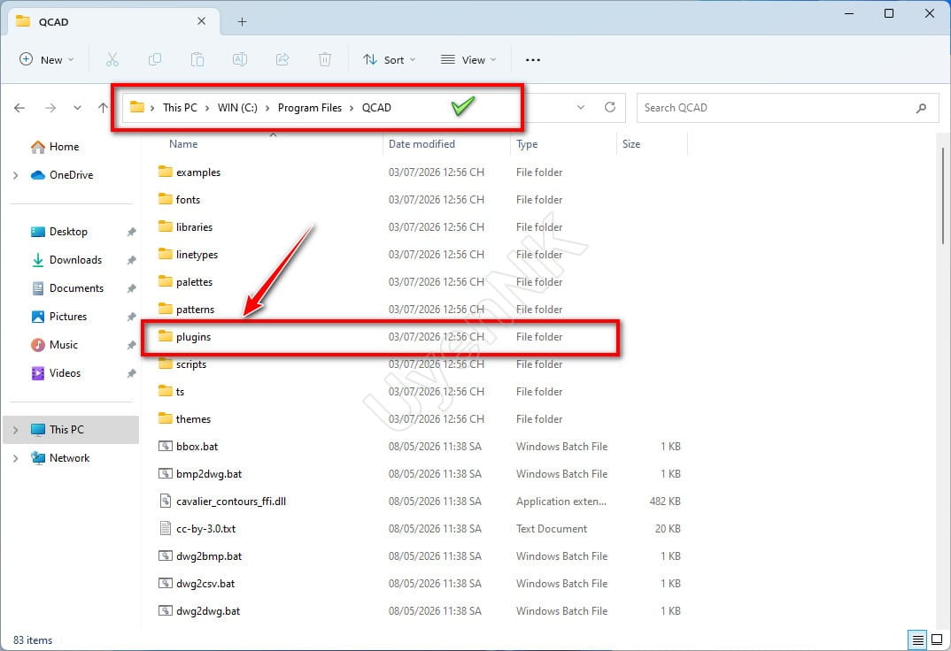Screen dimensions: 951x651
Task: Click the Copy icon in toolbar
Action: (x=155, y=59)
